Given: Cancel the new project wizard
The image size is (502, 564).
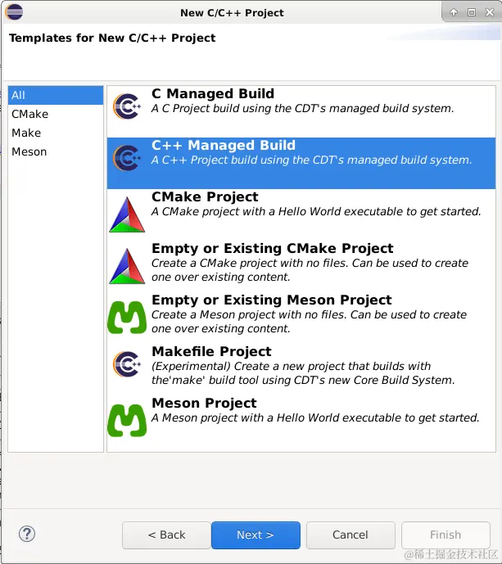Looking at the screenshot, I should tap(350, 535).
